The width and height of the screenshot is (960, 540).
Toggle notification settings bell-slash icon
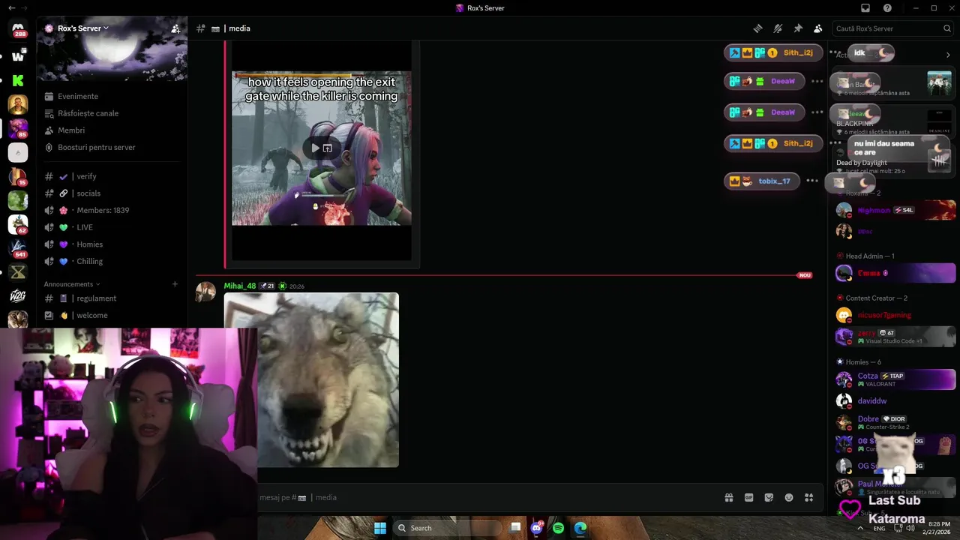[778, 28]
